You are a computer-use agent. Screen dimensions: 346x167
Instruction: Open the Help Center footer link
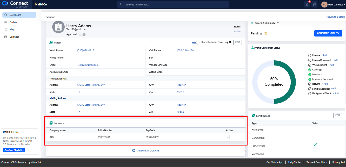(x=295, y=162)
